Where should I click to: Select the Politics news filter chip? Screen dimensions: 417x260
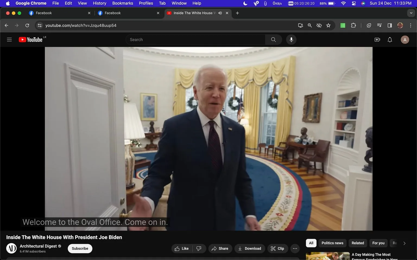click(x=332, y=243)
